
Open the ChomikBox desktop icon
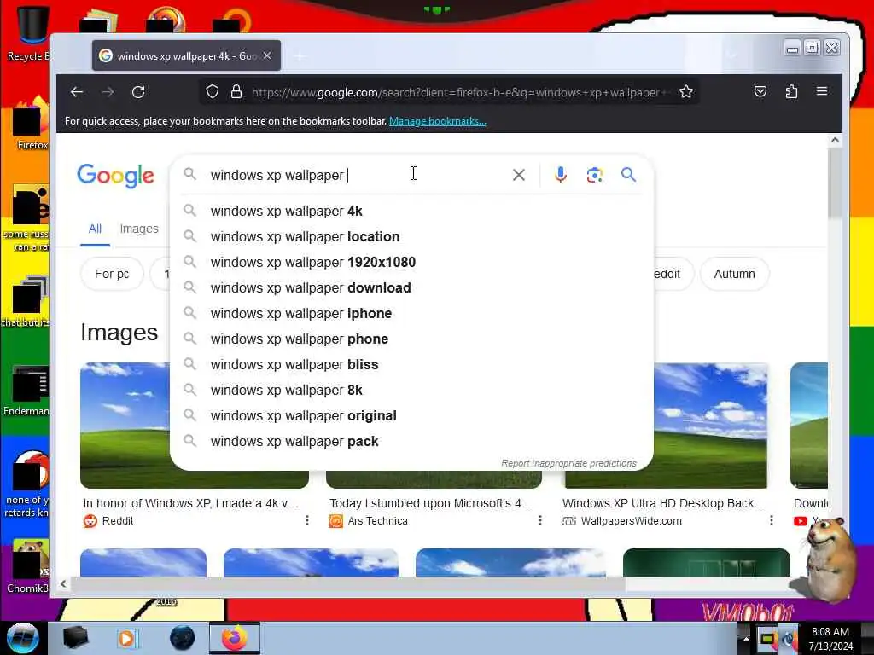click(x=28, y=566)
